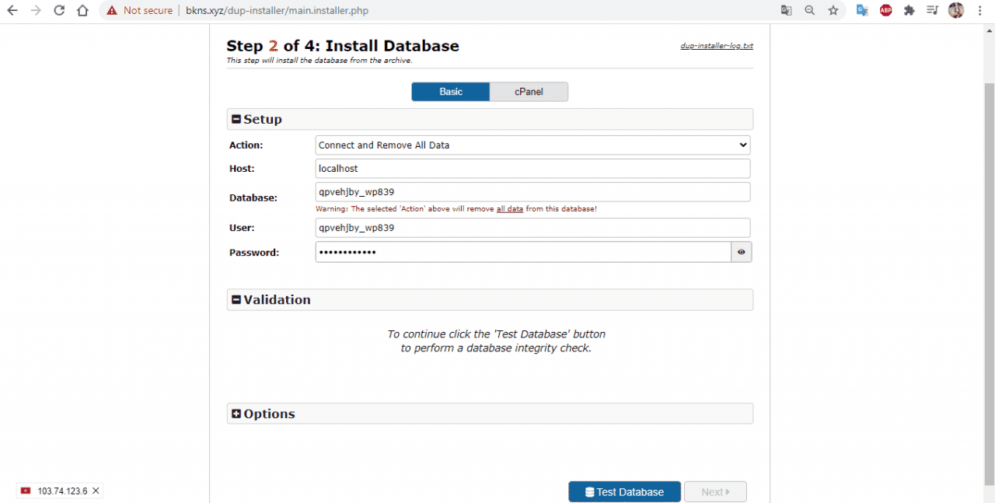Screen dimensions: 995x503
Task: Go to browser home page
Action: [x=82, y=10]
